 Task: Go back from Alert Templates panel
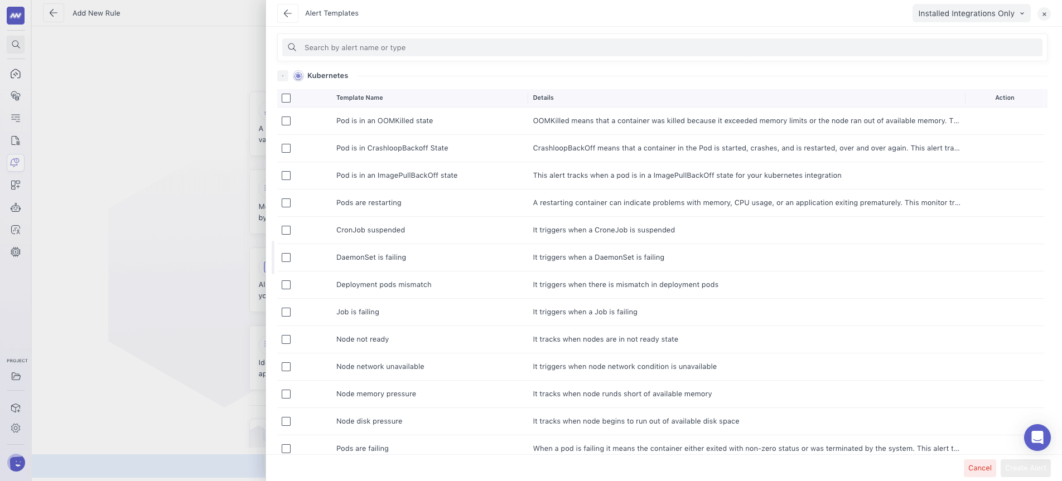point(287,13)
